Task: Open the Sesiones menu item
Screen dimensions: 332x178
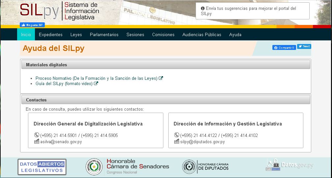Action: click(x=135, y=34)
